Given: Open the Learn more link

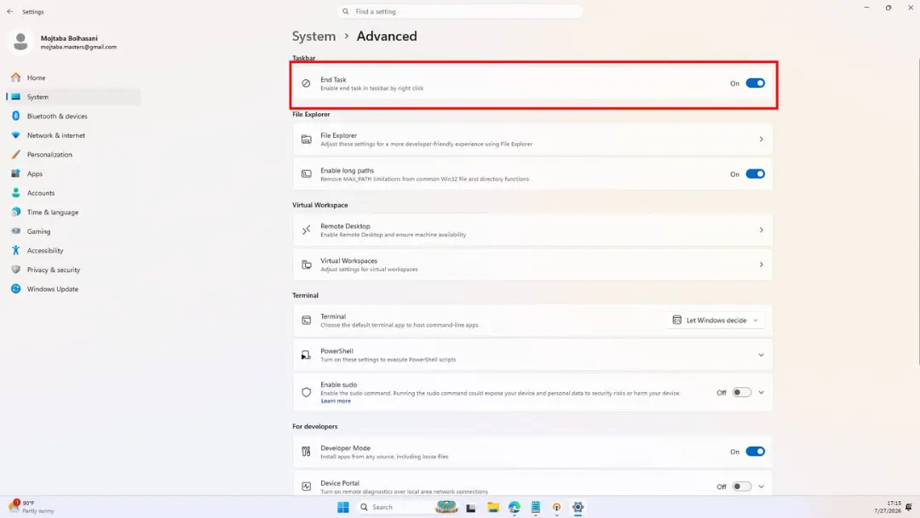Looking at the screenshot, I should tap(336, 401).
